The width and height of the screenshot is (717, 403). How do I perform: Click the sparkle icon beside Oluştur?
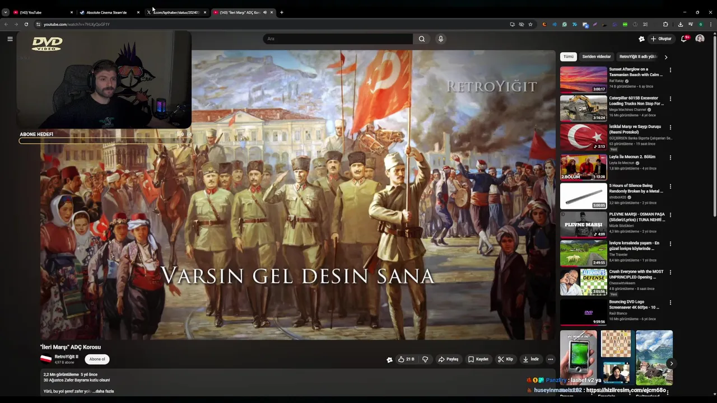(x=641, y=39)
